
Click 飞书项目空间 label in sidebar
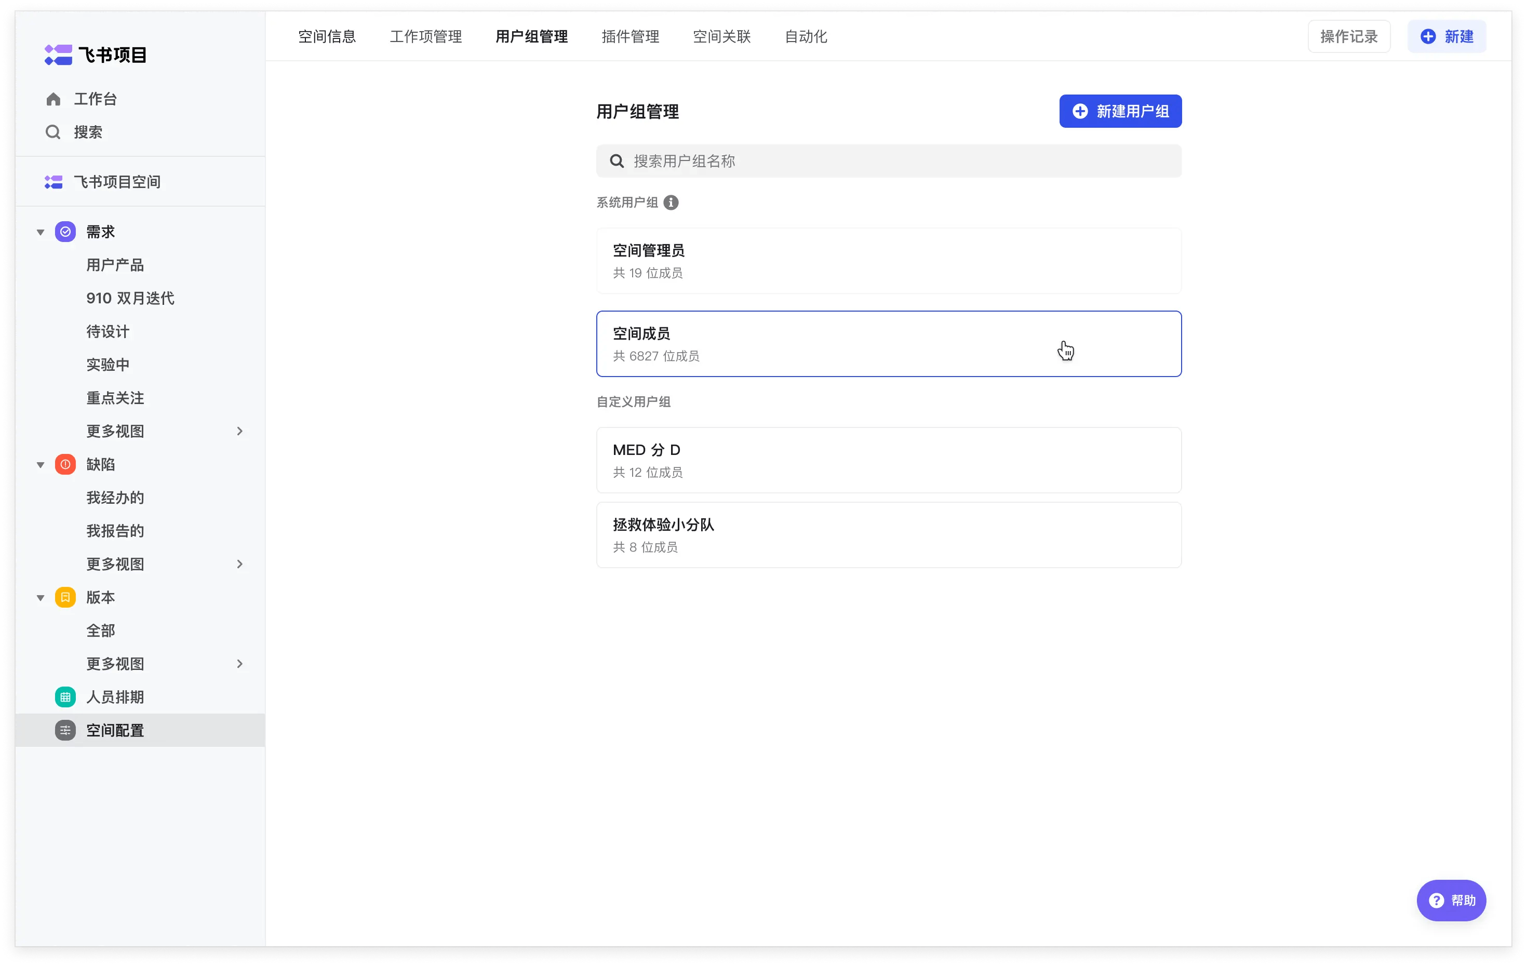[x=117, y=182]
